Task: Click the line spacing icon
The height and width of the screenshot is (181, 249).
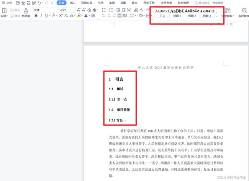Action: (132, 15)
